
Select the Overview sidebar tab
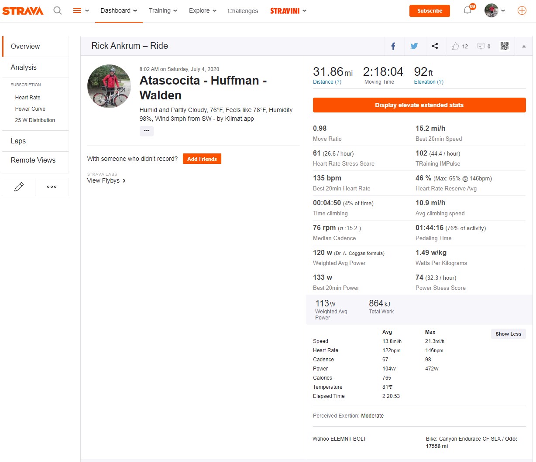click(35, 47)
